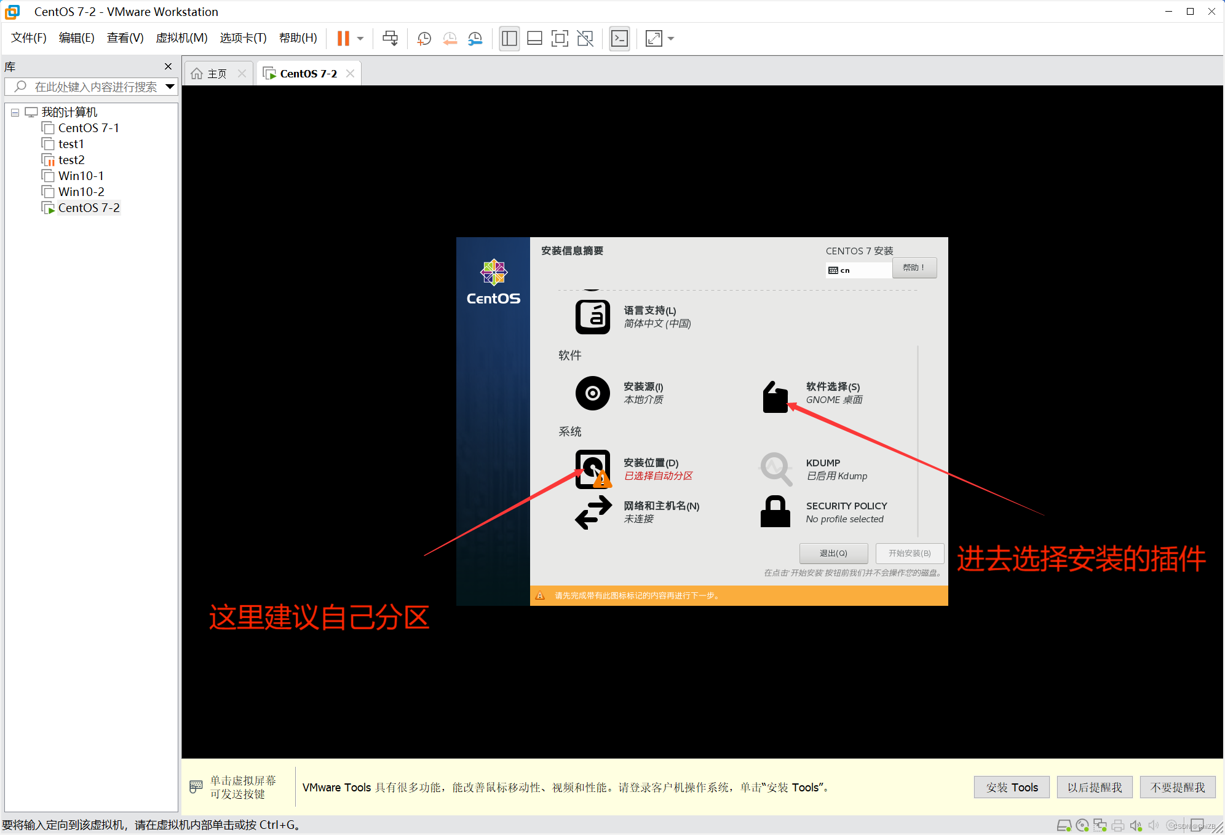Open the power options dropdown arrow
Image resolution: width=1225 pixels, height=835 pixels.
coord(360,39)
